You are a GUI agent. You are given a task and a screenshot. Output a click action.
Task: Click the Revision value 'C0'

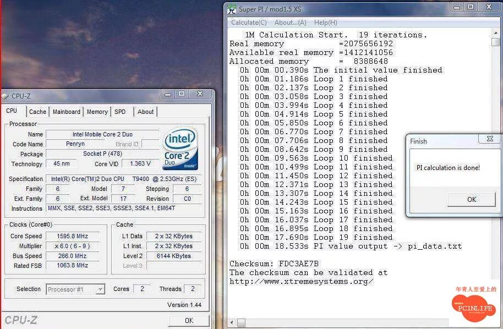187,199
